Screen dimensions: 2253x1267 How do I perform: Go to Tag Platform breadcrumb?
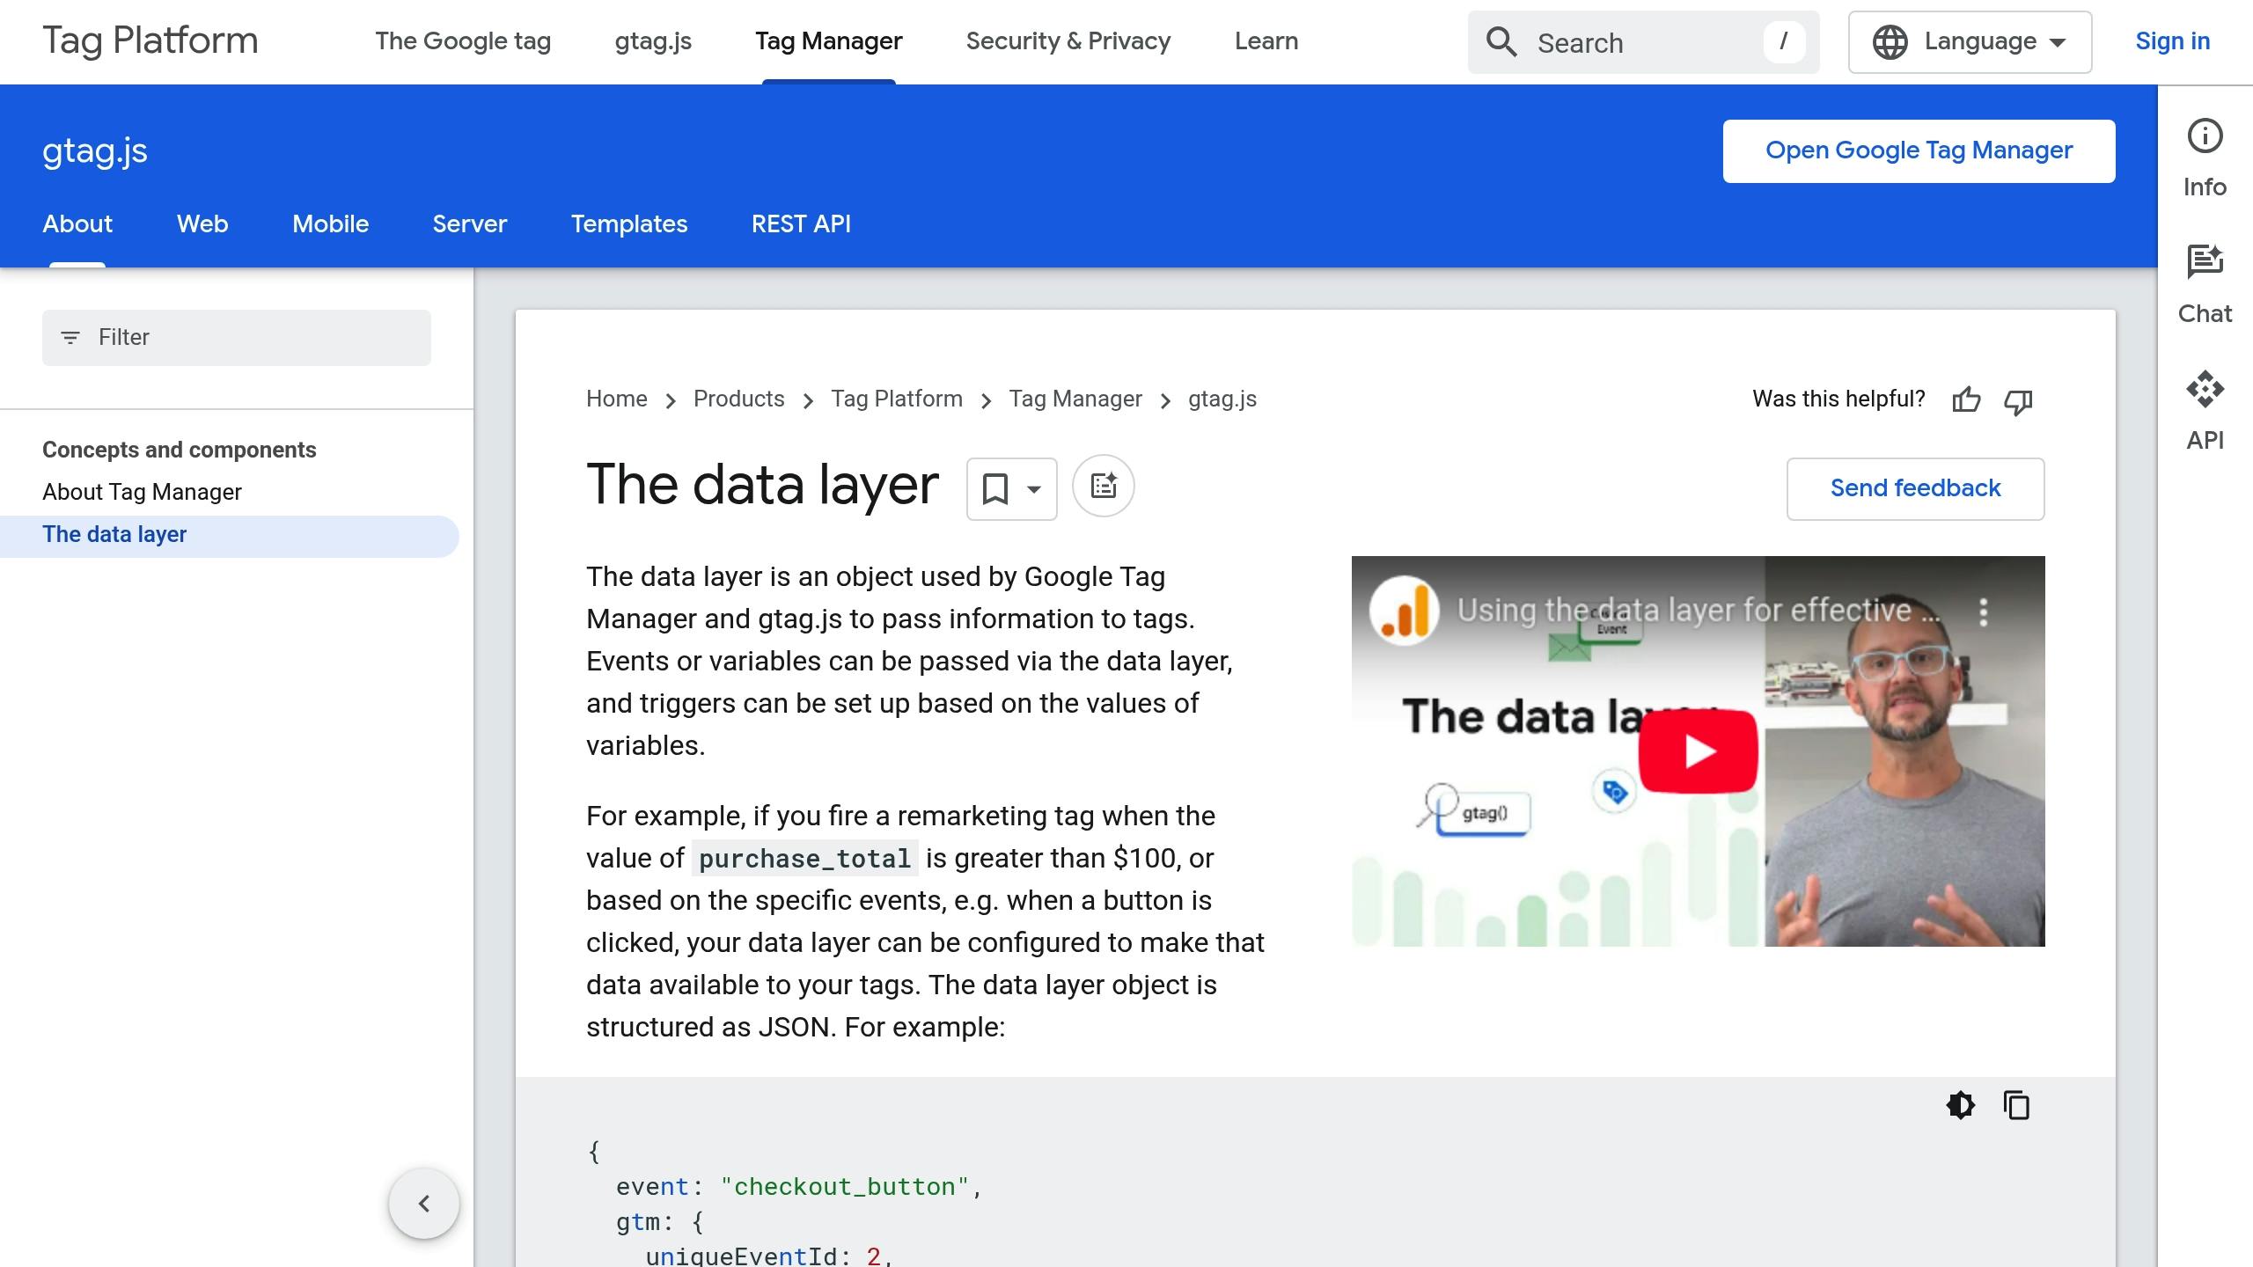point(897,399)
